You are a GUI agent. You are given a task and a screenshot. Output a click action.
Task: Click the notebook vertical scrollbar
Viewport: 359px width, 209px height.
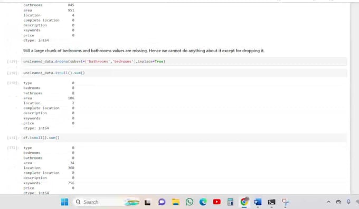pyautogui.click(x=354, y=98)
